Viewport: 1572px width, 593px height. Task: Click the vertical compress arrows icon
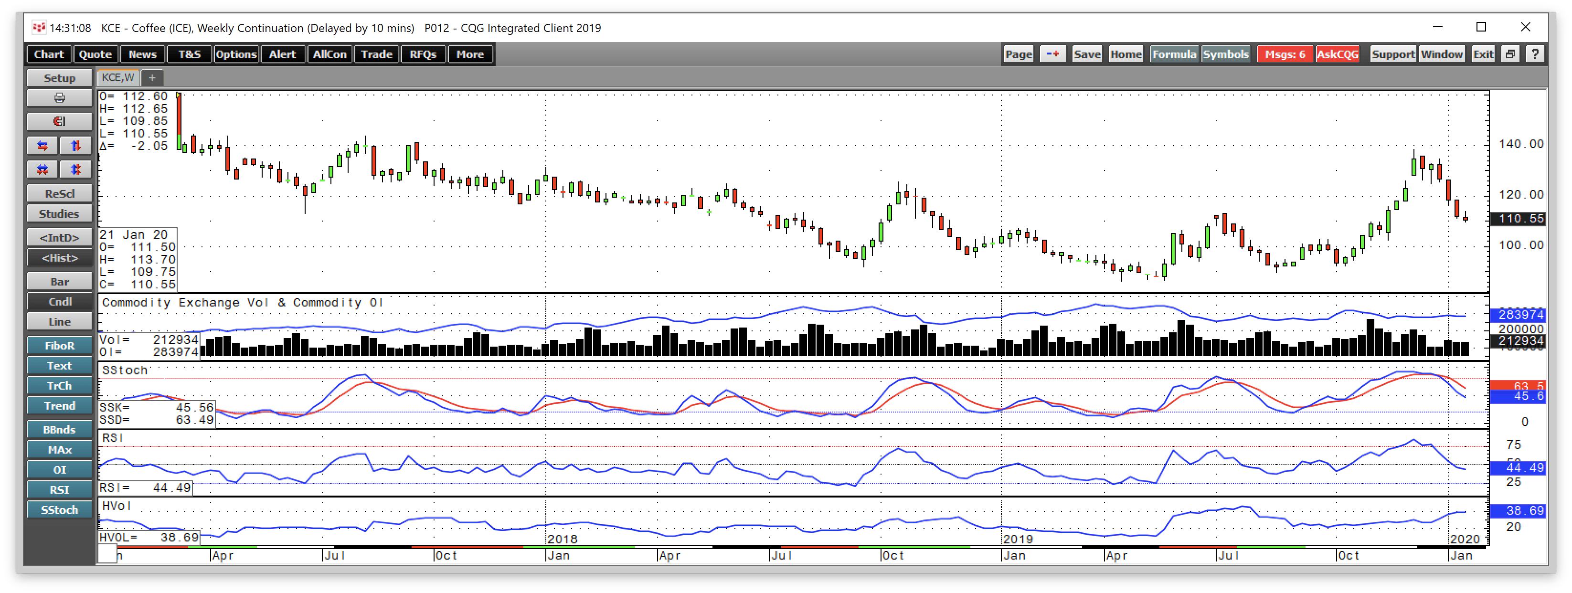pyautogui.click(x=75, y=169)
